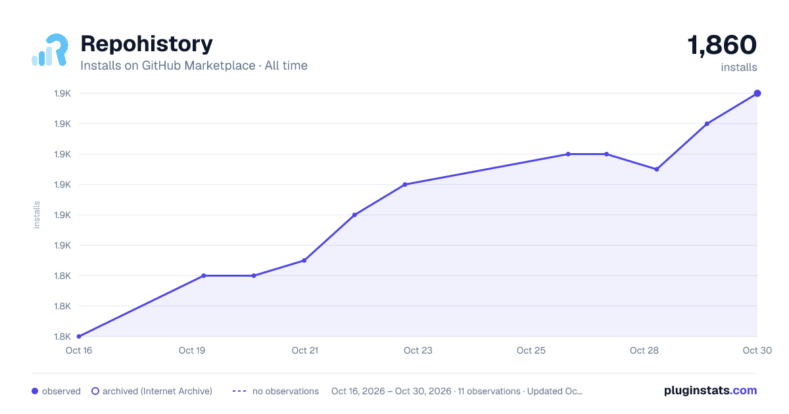Select the dip data point above Oct 28
The image size is (789, 414).
tap(656, 170)
